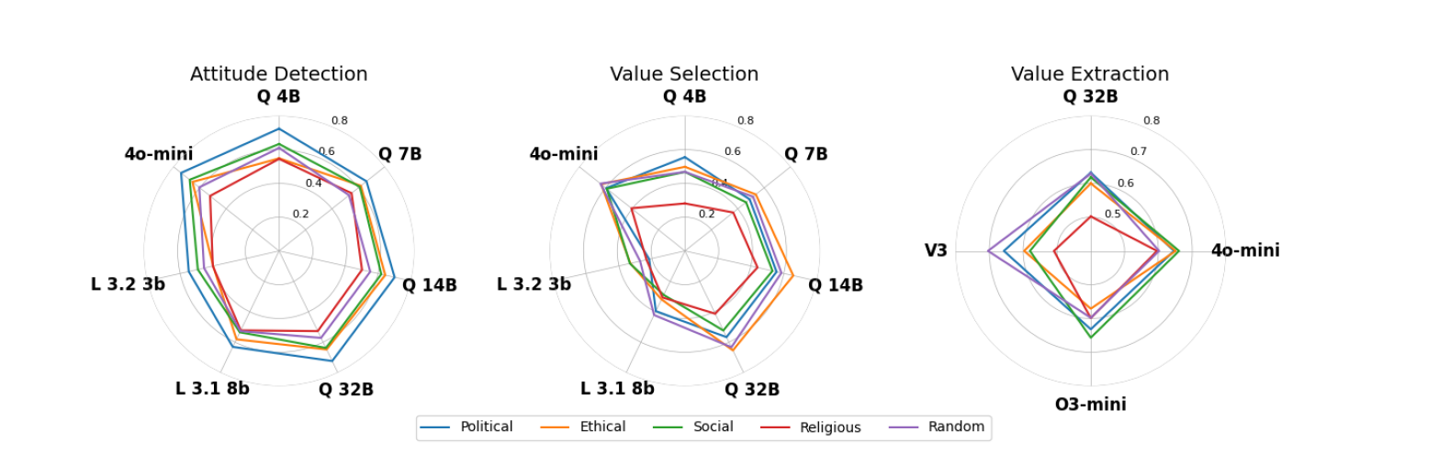Click Q 7B label on Value Selection chart
The height and width of the screenshot is (476, 1450).
point(805,154)
